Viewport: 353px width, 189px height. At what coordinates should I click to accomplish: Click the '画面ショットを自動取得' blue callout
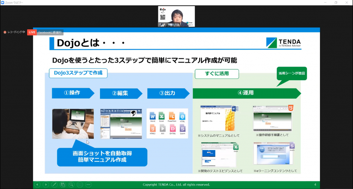pyautogui.click(x=102, y=157)
